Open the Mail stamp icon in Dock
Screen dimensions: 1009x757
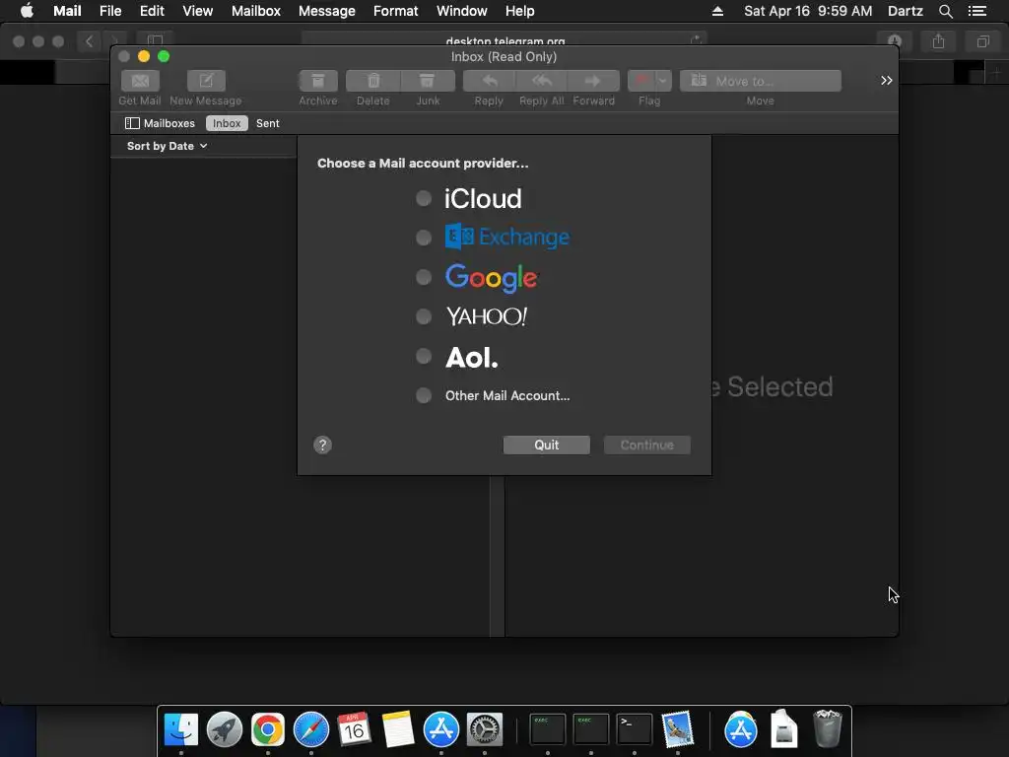pyautogui.click(x=677, y=730)
